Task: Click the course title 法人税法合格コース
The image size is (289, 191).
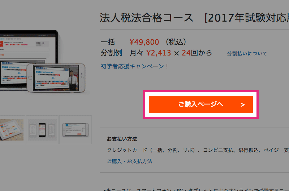Action: point(146,18)
